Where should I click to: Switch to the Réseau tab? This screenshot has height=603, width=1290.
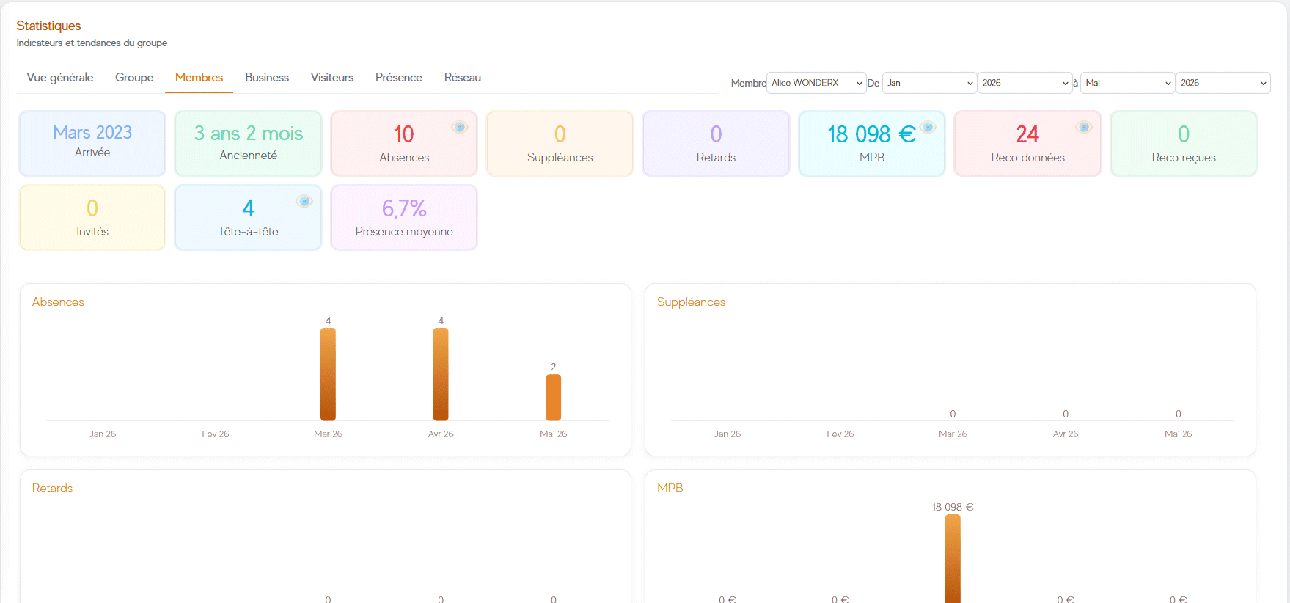point(463,78)
